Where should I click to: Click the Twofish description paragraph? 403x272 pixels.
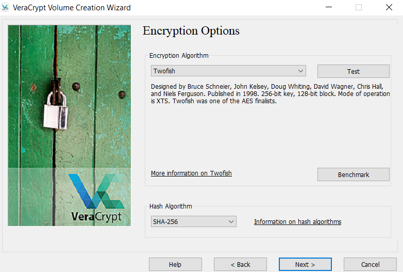pyautogui.click(x=270, y=93)
